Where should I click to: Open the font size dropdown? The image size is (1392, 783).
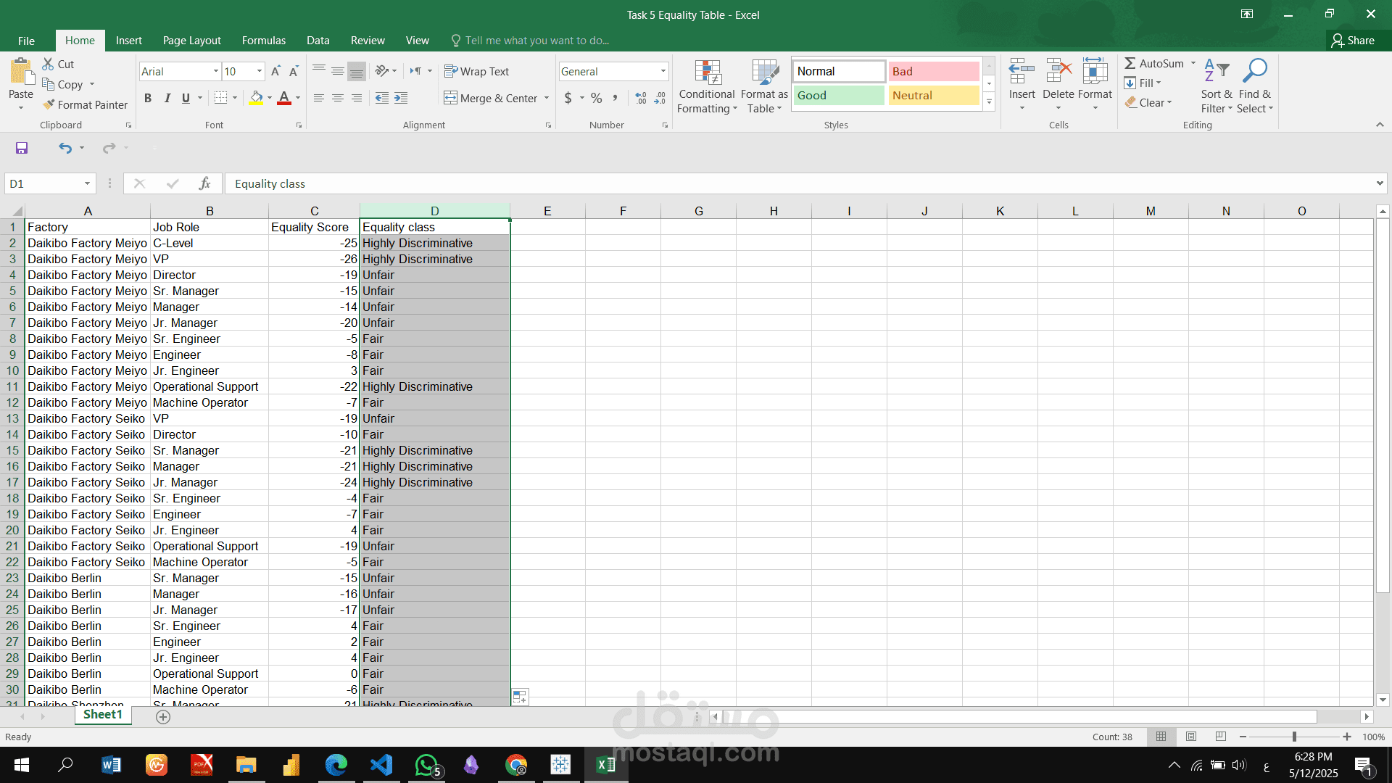260,71
